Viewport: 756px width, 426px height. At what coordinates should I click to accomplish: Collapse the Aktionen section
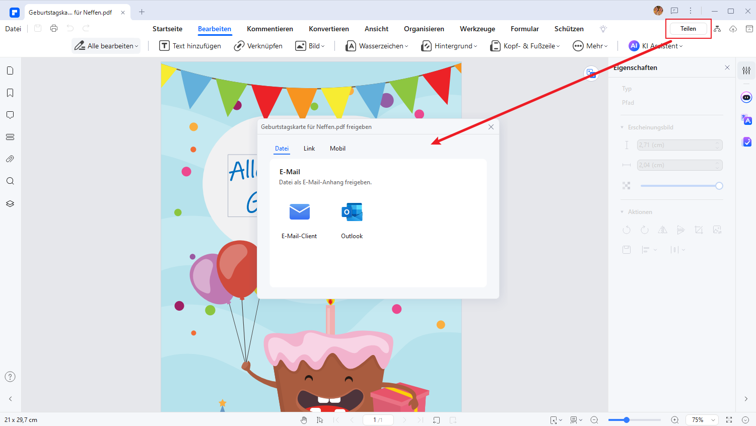(x=623, y=212)
